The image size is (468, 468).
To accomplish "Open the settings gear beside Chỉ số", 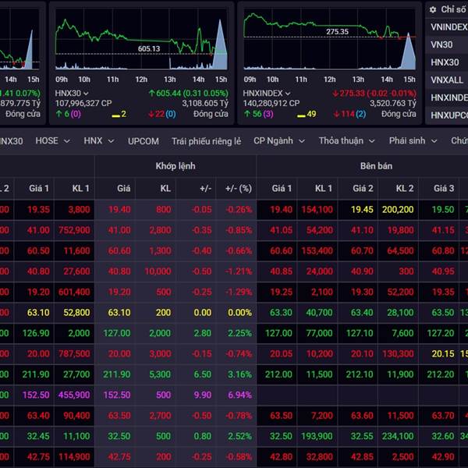I will [433, 10].
